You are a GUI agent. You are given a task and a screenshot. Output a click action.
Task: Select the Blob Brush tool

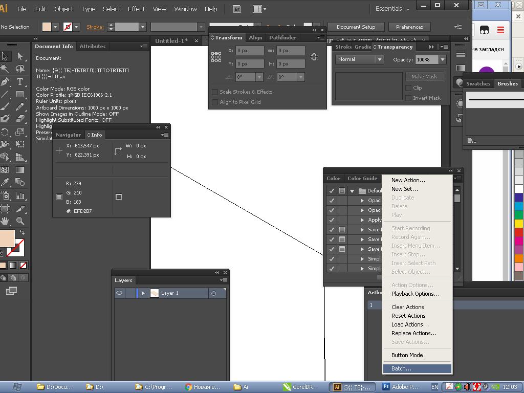(5, 119)
